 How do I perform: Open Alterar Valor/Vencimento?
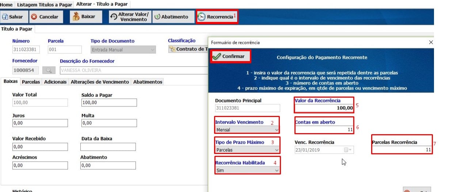point(130,17)
